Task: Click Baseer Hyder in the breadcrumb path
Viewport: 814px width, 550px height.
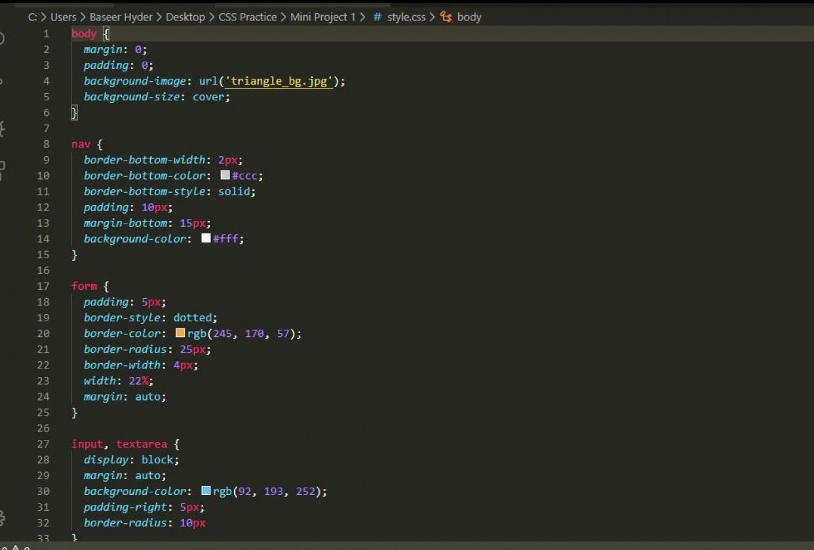Action: pyautogui.click(x=122, y=17)
